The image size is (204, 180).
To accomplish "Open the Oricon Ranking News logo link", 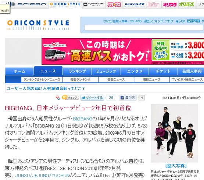I will pyautogui.click(x=94, y=4).
